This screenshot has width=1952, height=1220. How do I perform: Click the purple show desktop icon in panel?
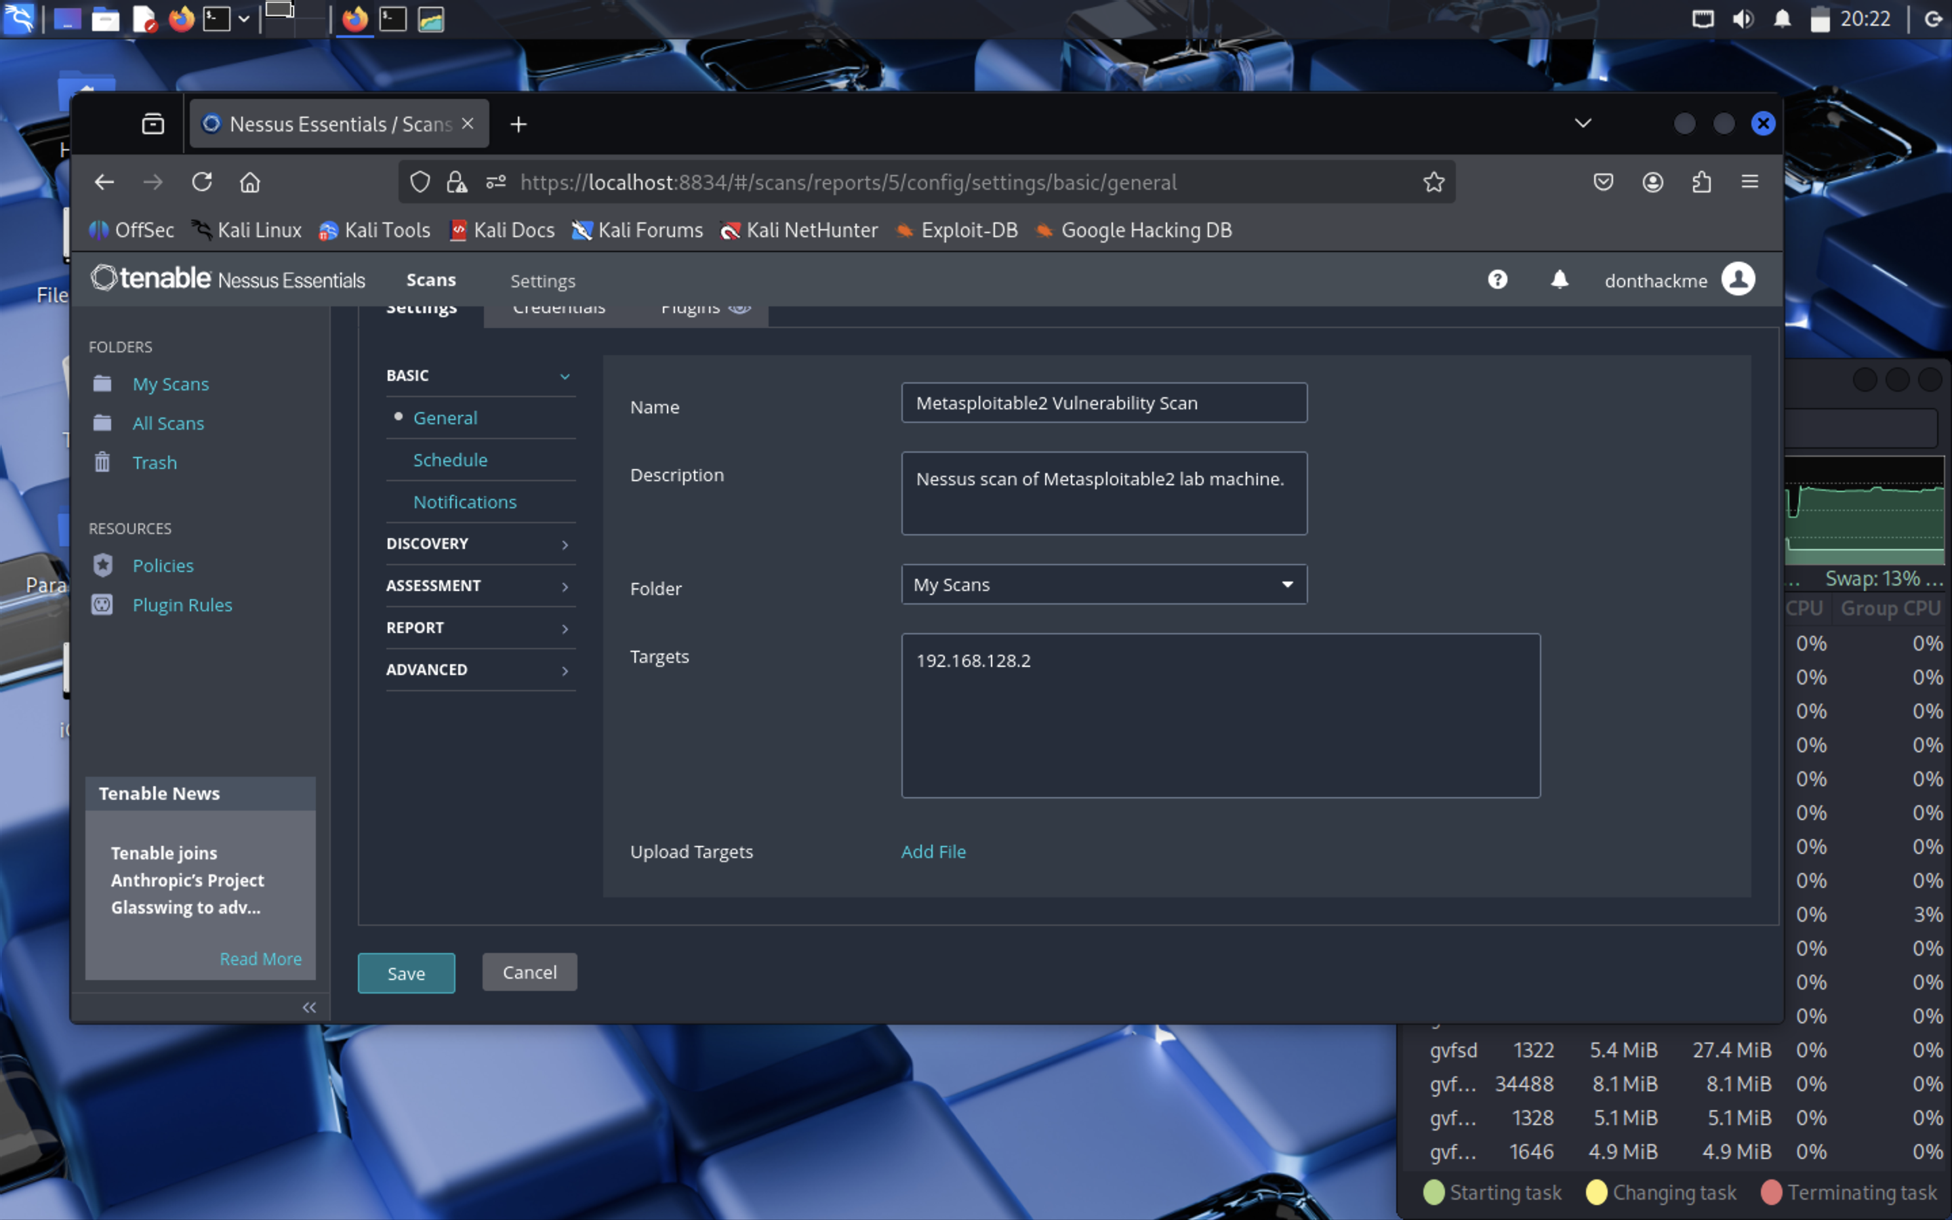[67, 18]
